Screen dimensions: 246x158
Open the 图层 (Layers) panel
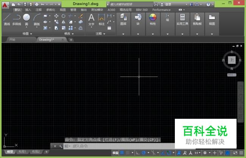123,19
